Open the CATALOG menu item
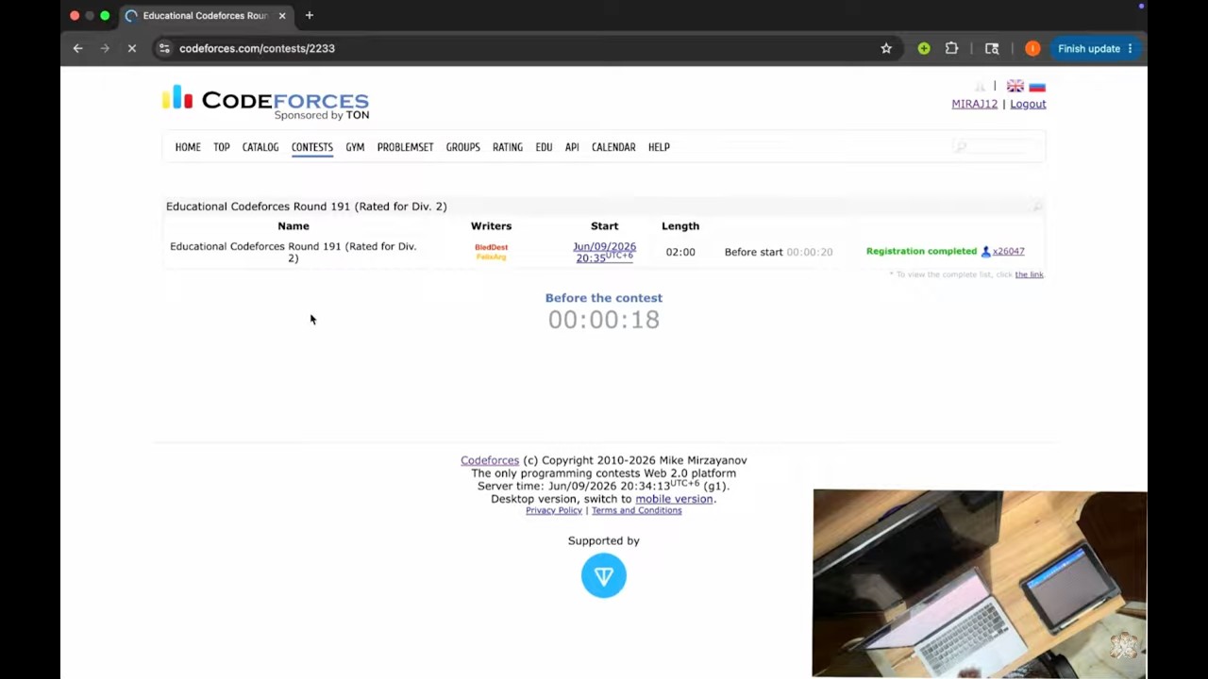 coord(260,147)
